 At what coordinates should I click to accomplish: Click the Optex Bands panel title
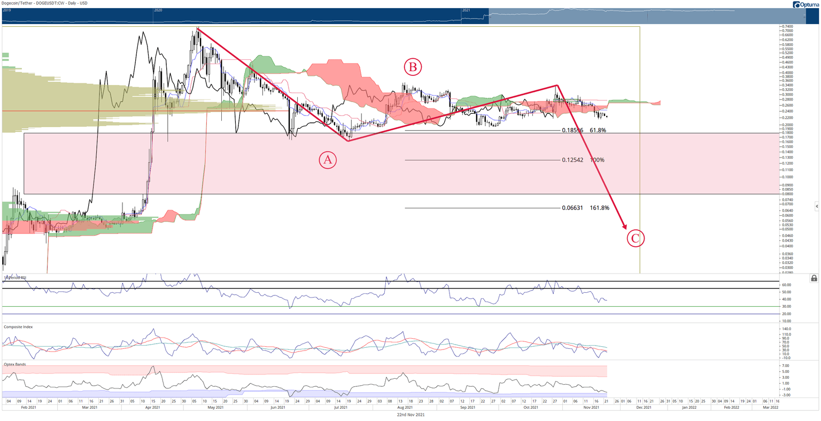(x=14, y=364)
